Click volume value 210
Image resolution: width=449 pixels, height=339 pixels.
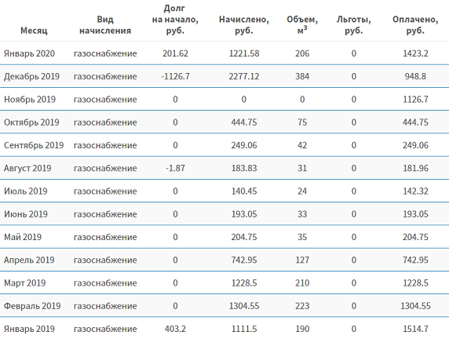(302, 282)
